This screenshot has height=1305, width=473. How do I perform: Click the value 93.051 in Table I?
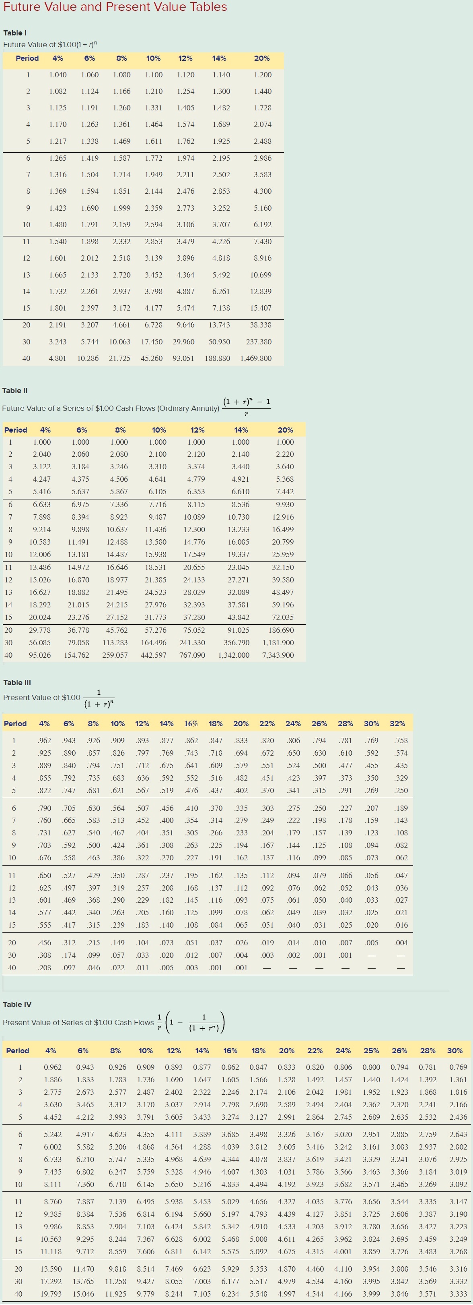point(184,358)
